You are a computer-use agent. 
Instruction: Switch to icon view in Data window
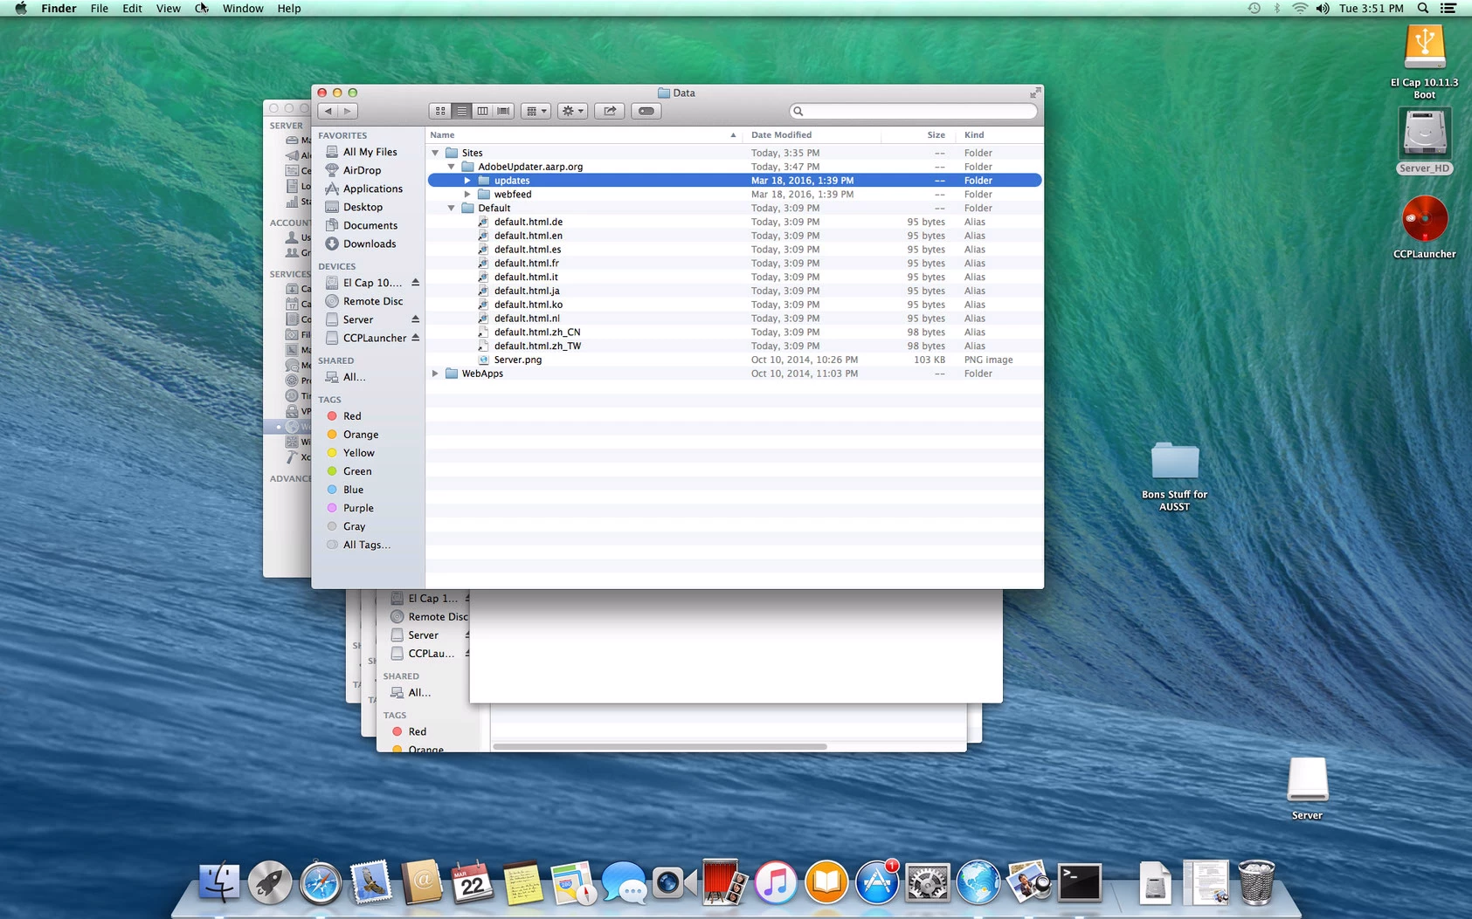point(440,111)
